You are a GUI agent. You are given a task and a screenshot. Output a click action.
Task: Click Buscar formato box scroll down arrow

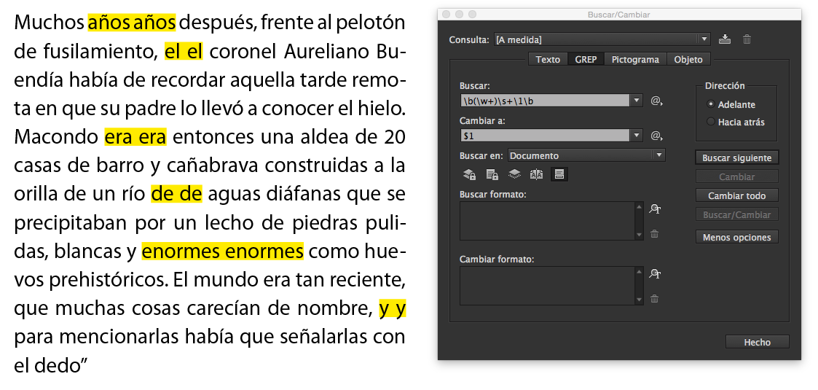coord(640,235)
